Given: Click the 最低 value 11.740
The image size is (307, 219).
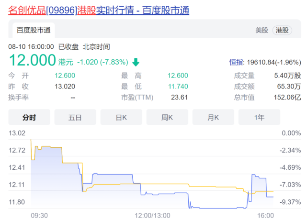Looking at the screenshot, I should pos(178,87).
